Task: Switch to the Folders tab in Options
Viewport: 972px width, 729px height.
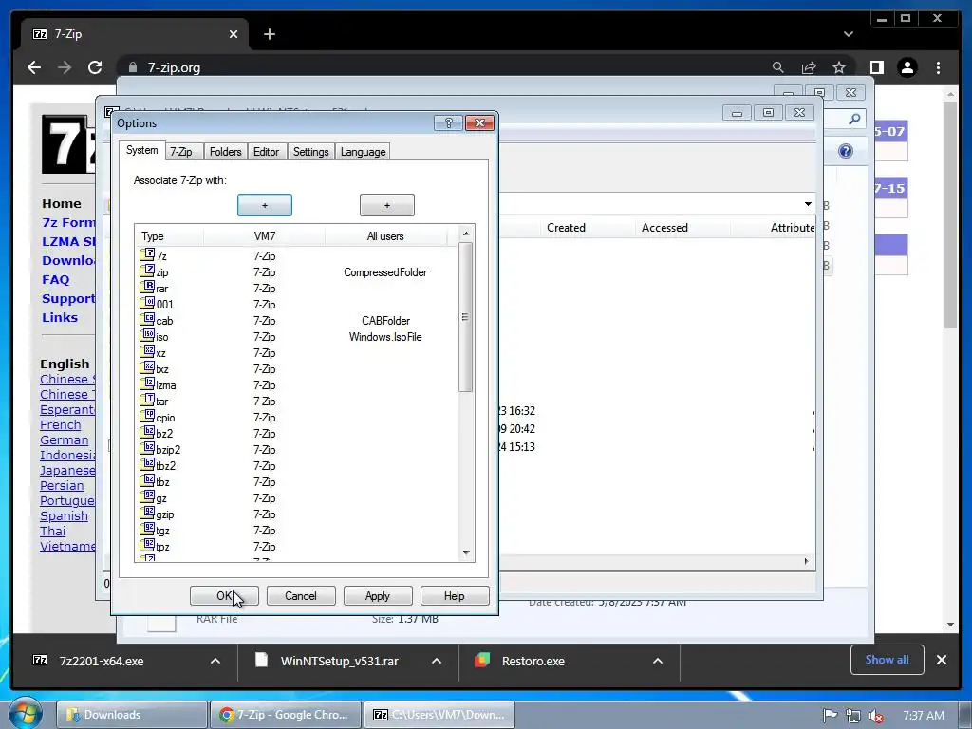Action: pos(225,152)
